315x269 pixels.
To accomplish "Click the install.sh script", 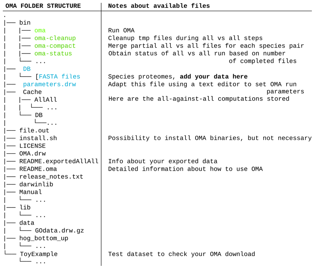I will pos(38,138).
